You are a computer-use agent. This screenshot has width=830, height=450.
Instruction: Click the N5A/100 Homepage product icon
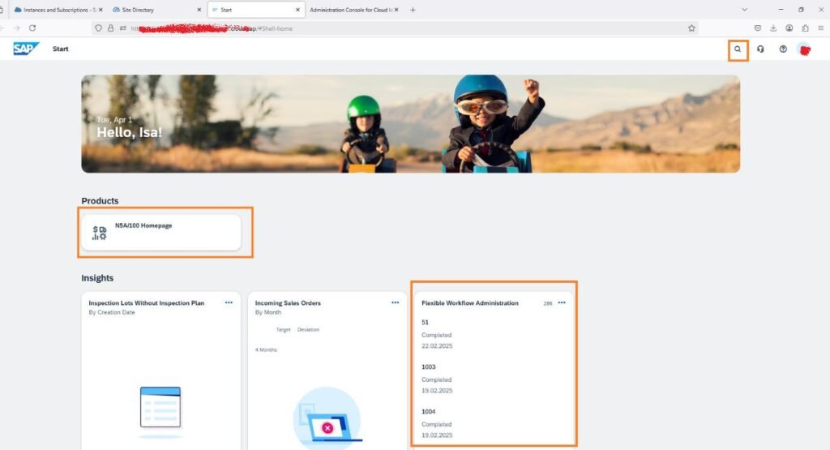point(99,234)
